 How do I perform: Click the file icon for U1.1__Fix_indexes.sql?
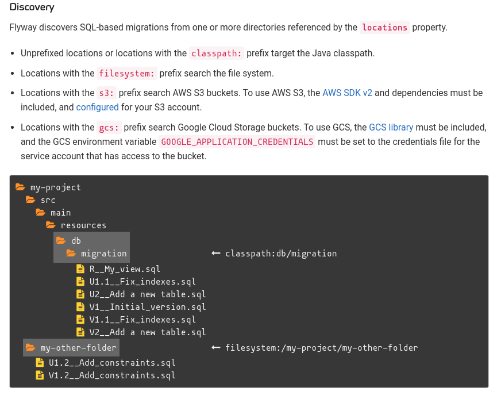pyautogui.click(x=80, y=282)
